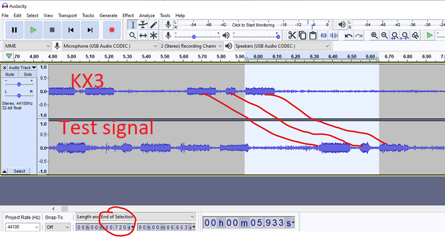Toggle Solo on the Audio Track
Viewport: 445px width, 237px height.
coord(27,74)
